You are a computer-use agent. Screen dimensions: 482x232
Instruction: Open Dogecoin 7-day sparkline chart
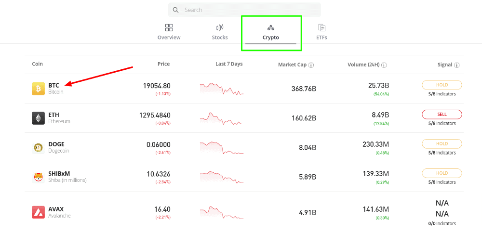222,148
